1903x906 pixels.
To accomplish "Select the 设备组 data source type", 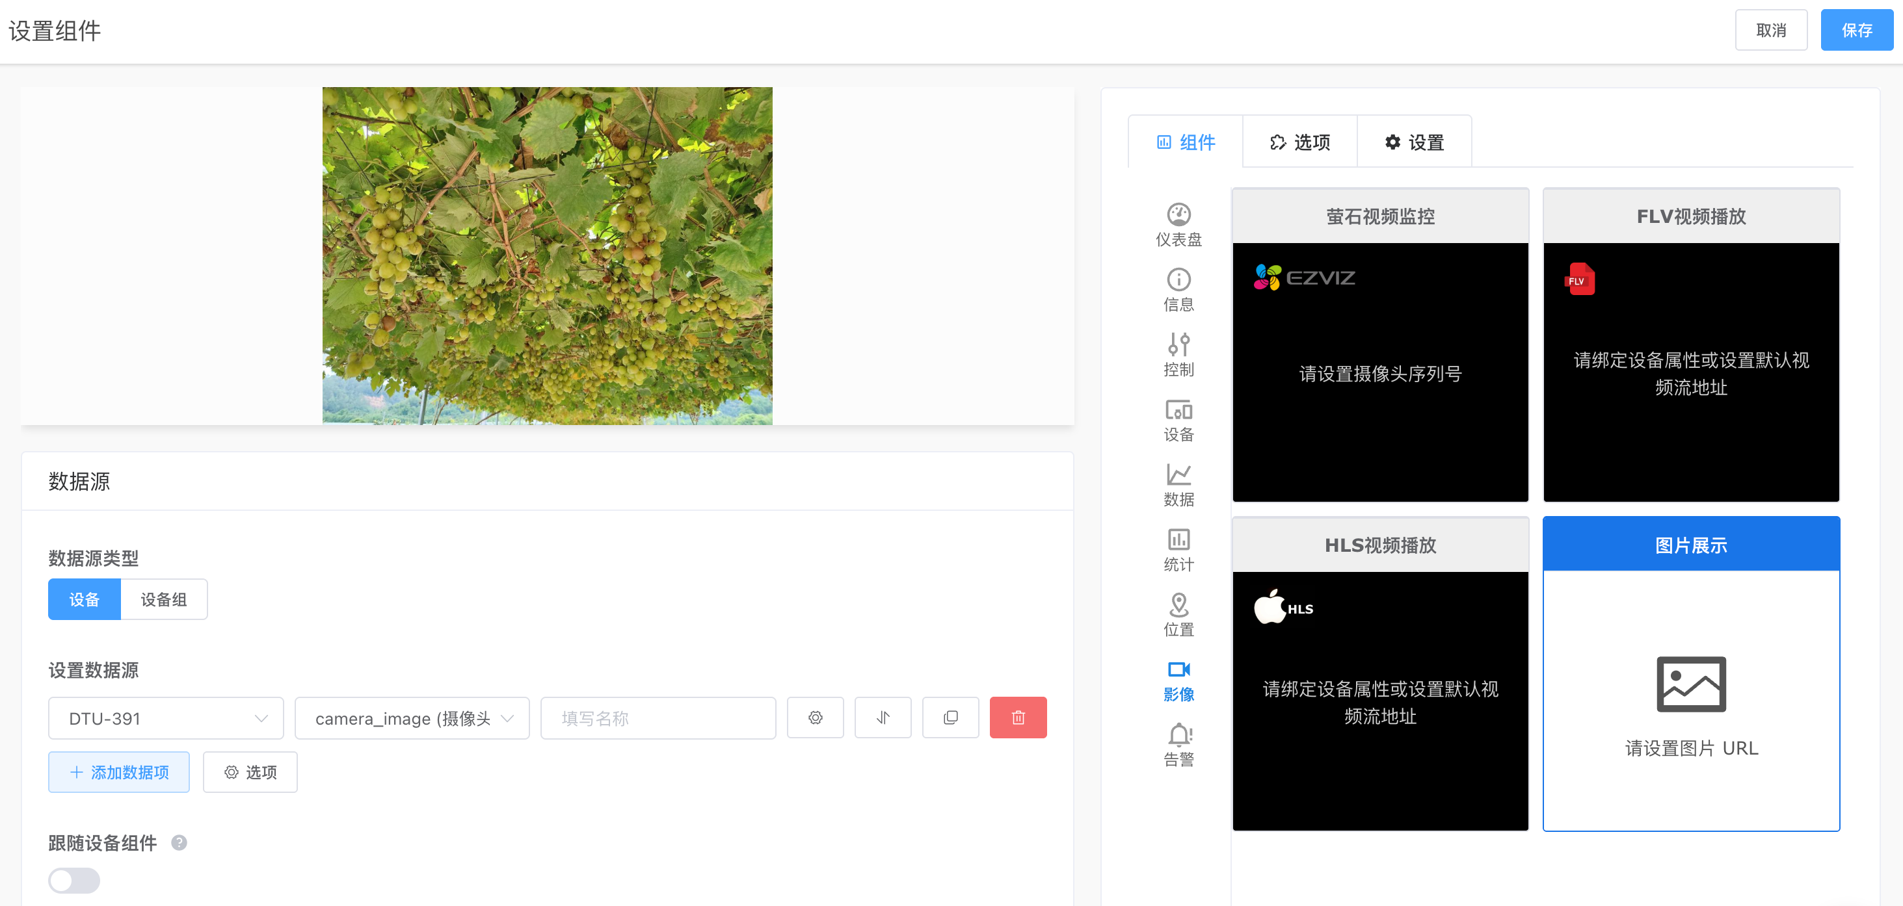I will (163, 599).
